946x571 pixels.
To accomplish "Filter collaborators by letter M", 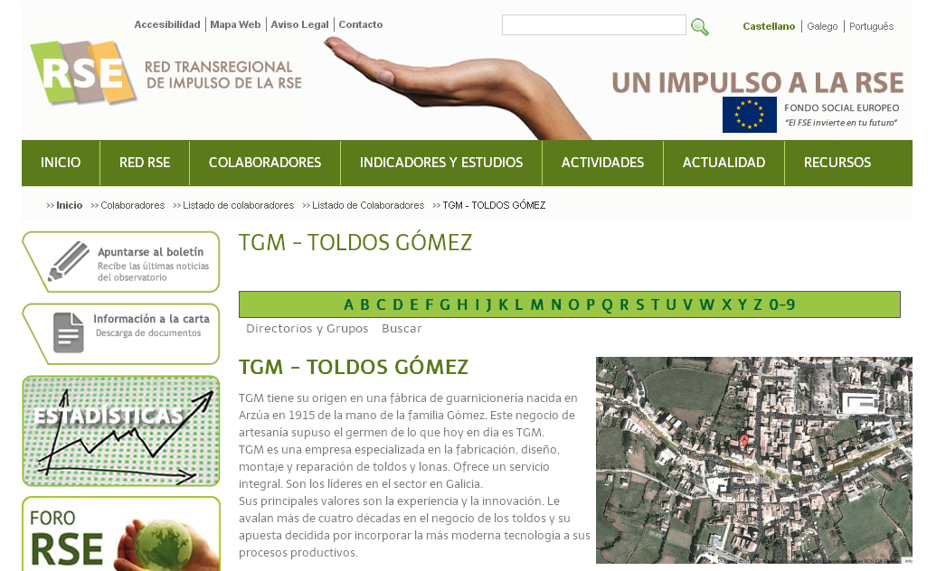I will point(537,305).
